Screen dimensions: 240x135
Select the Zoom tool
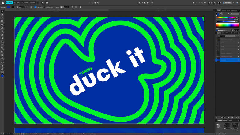click(x=2, y=69)
